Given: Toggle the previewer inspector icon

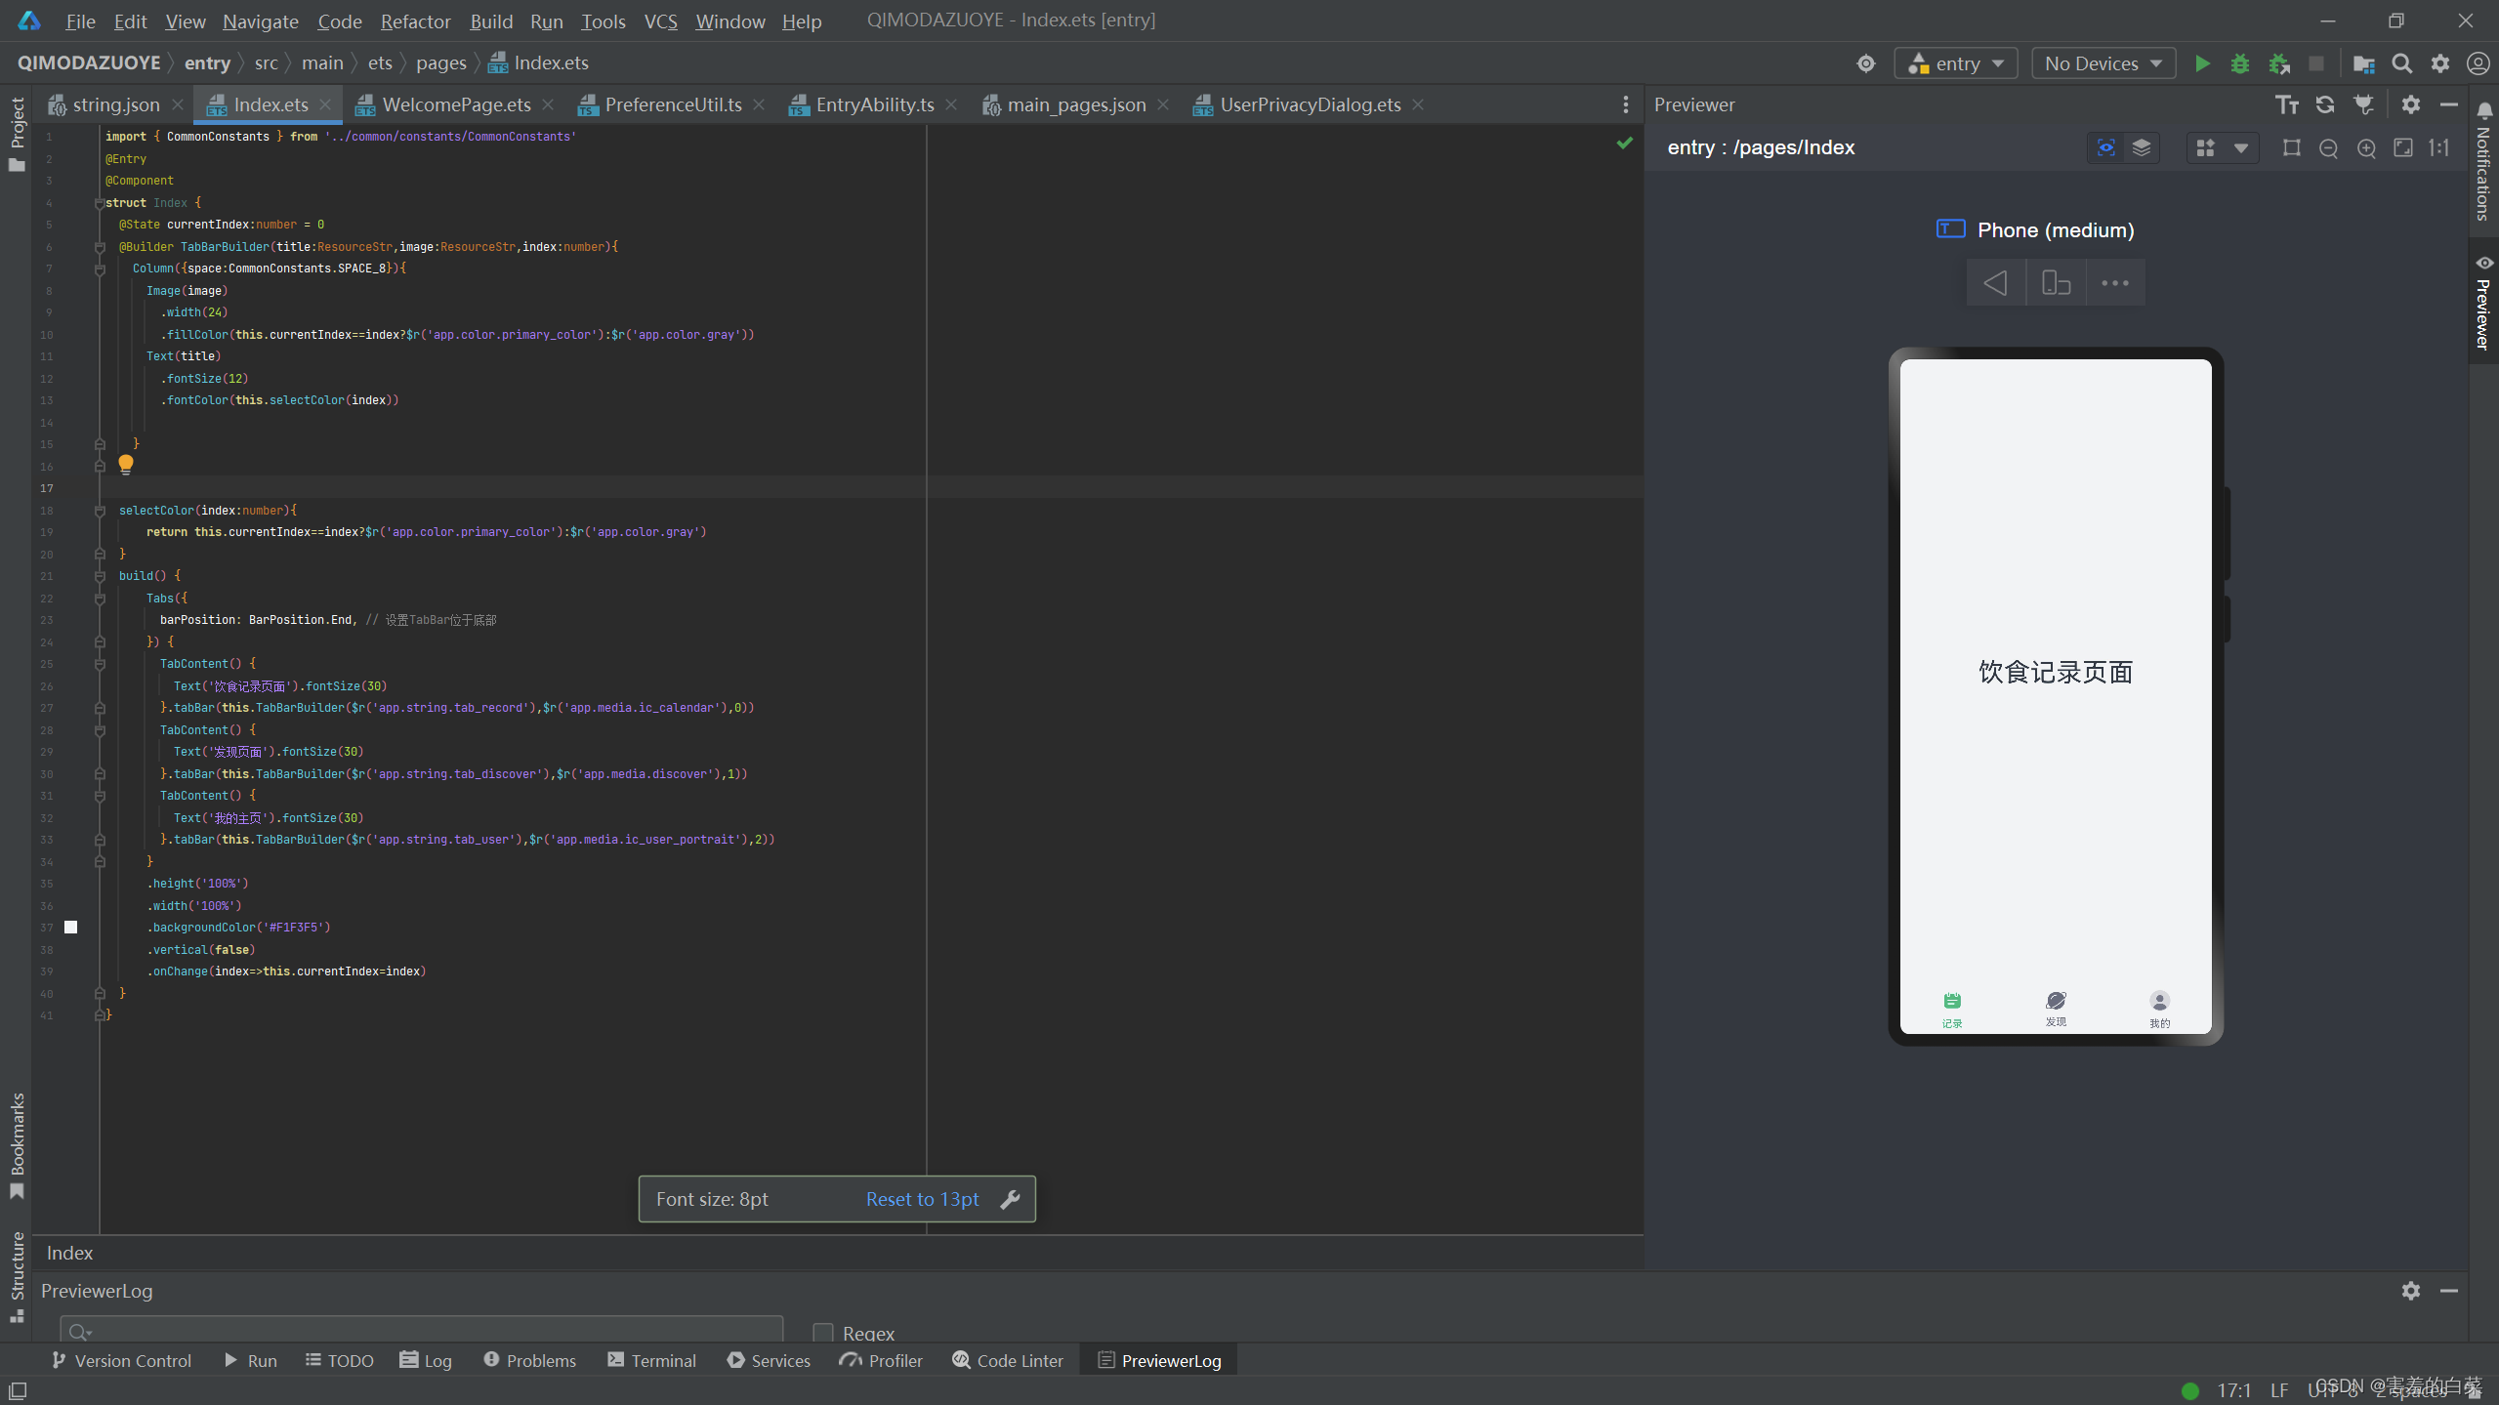Looking at the screenshot, I should pos(2106,147).
